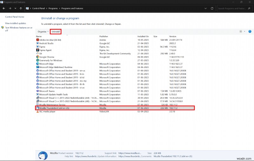Select the Figma program icon
254x161 pixels.
pos(37,47)
